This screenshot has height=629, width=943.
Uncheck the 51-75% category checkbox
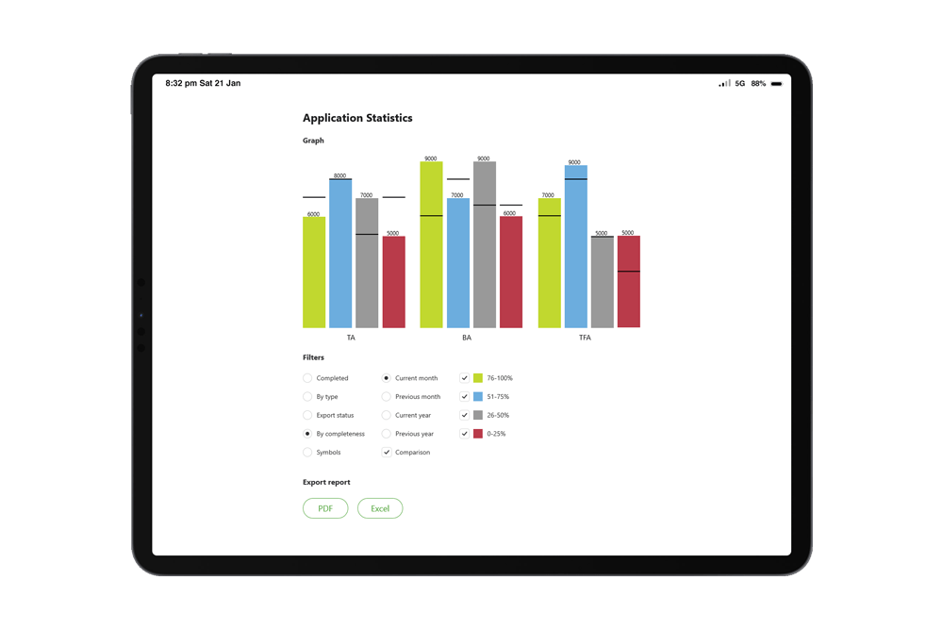[x=464, y=396]
